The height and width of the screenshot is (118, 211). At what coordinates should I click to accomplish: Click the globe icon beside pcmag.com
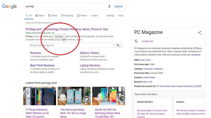[136, 41]
